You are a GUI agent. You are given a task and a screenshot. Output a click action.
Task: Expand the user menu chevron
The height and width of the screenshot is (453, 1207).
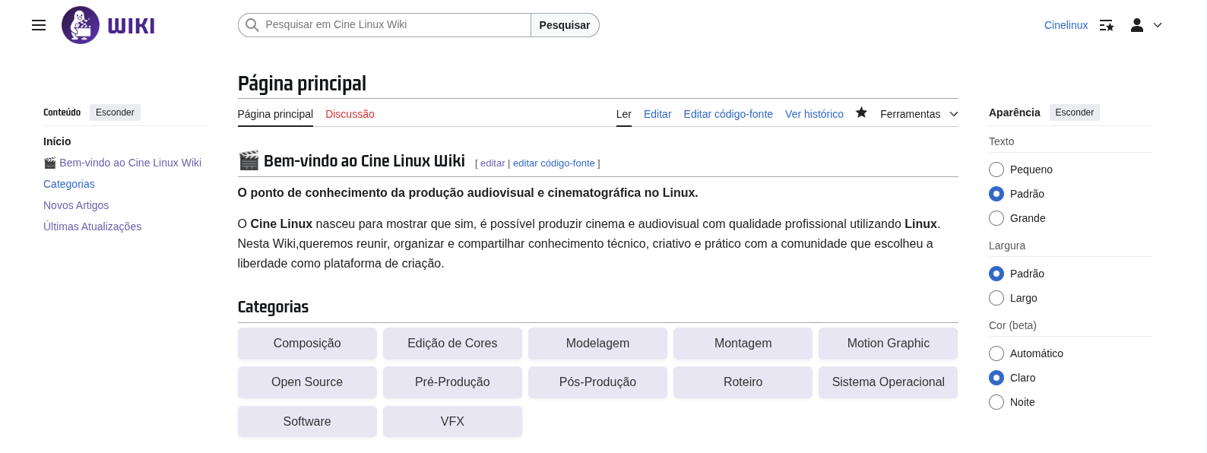[x=1158, y=25]
